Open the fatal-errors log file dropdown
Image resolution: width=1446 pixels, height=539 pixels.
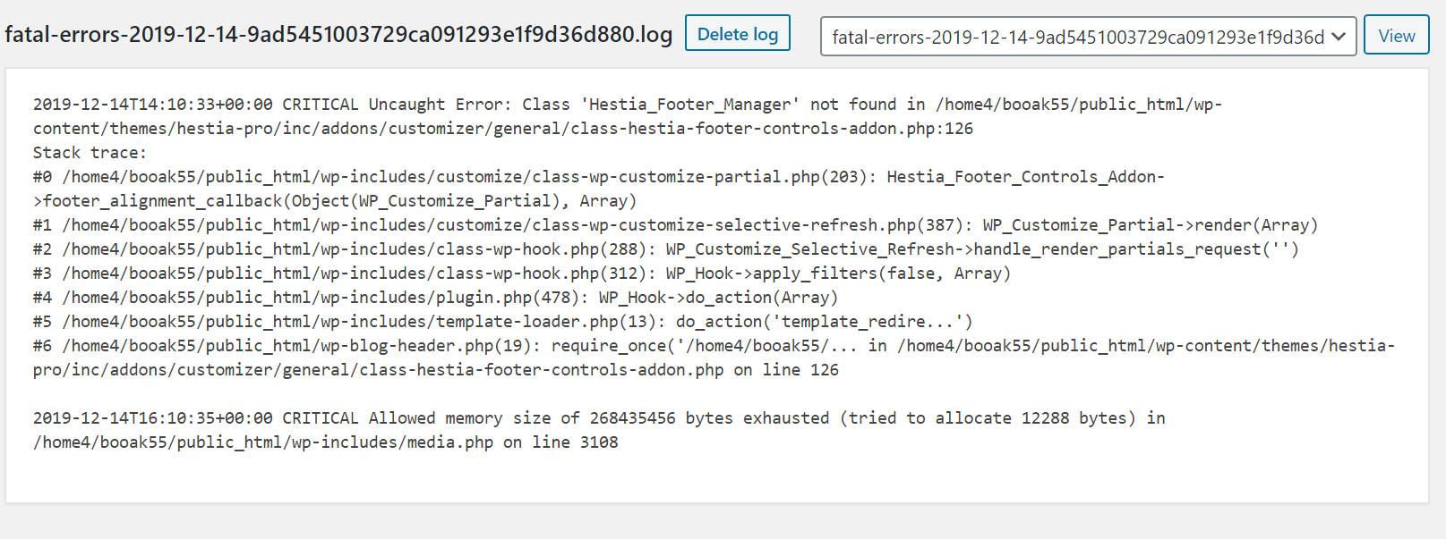coord(1088,37)
